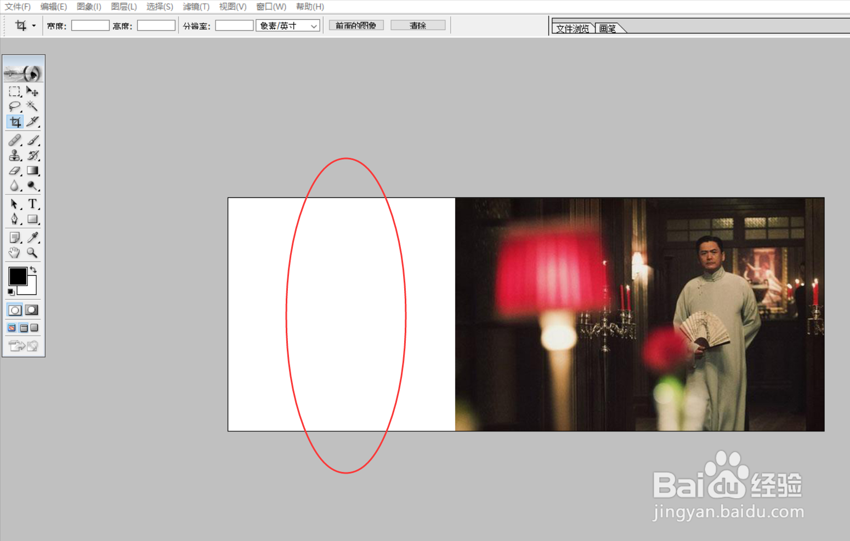This screenshot has width=850, height=541.
Task: Click the 高度 input field
Action: [x=156, y=26]
